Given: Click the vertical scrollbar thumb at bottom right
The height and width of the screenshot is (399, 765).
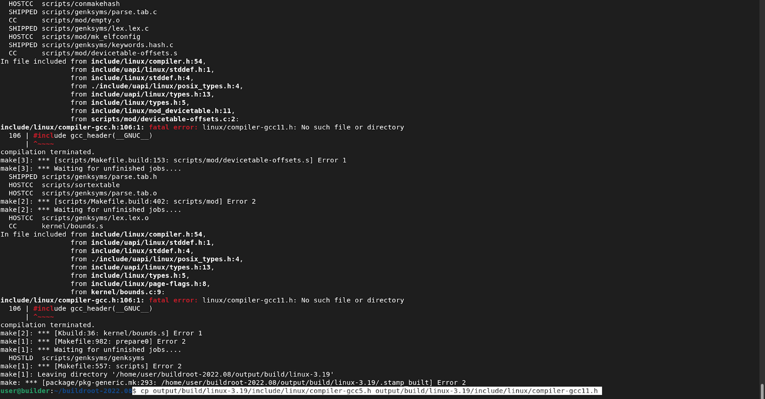Looking at the screenshot, I should (762, 390).
